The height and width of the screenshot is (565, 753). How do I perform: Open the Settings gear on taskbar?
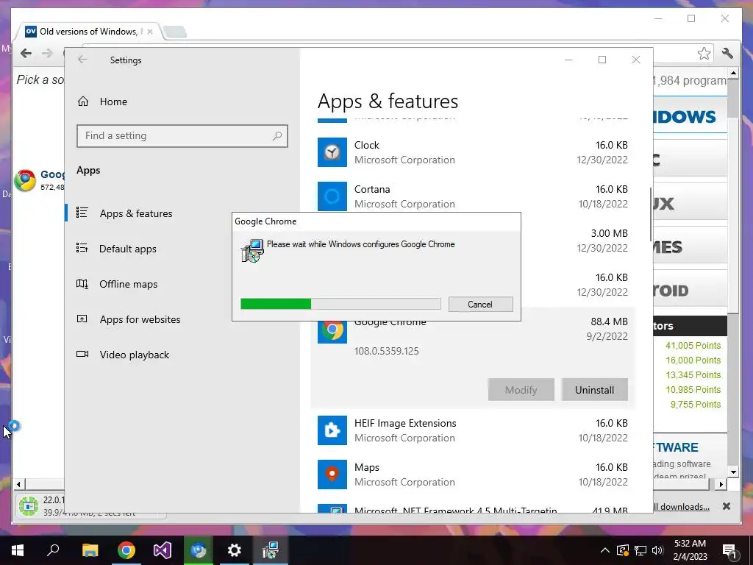235,550
